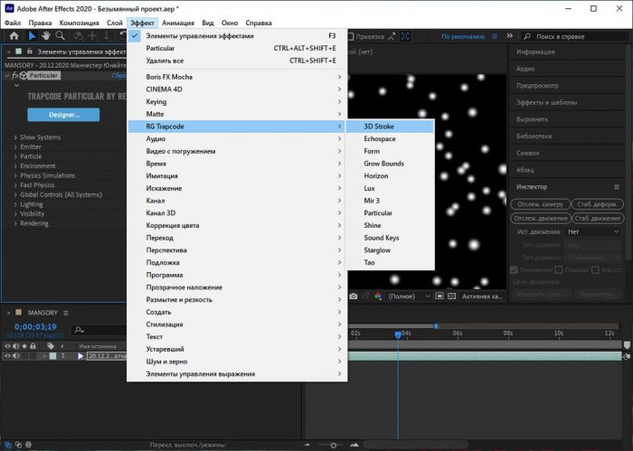This screenshot has width=633, height=451.
Task: Expand the Particle group
Action: [x=15, y=156]
